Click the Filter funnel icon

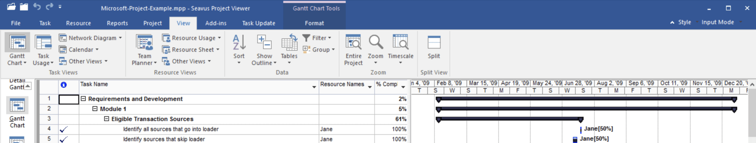point(306,38)
